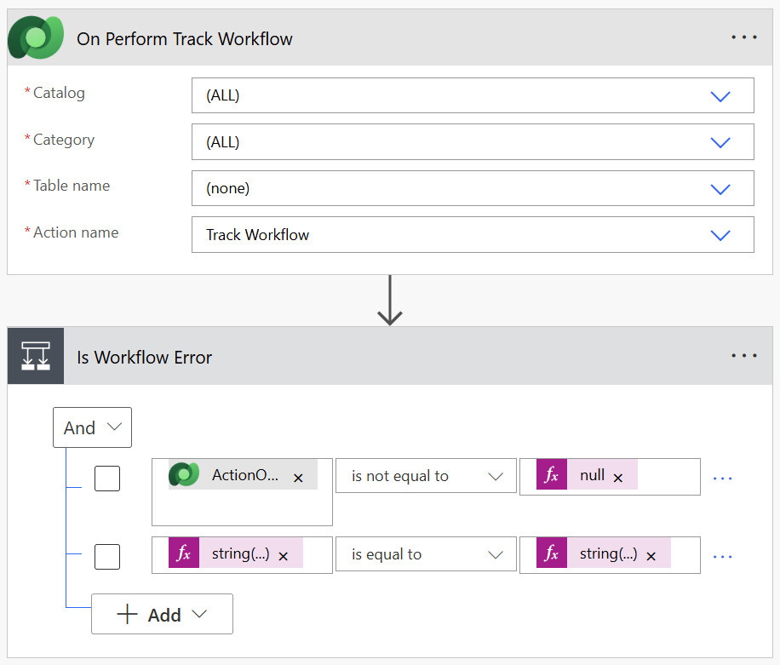
Task: Remove the ActionO... token with its x icon
Action: [298, 478]
